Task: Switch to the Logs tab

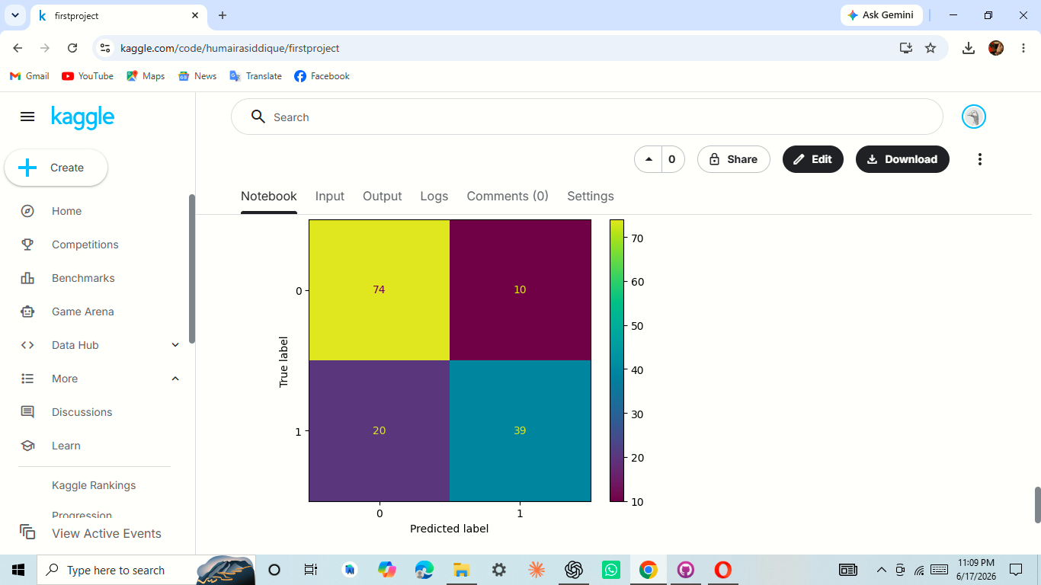Action: [434, 196]
